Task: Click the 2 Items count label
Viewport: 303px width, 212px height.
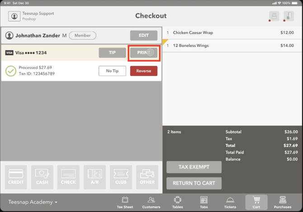Action: pyautogui.click(x=174, y=132)
